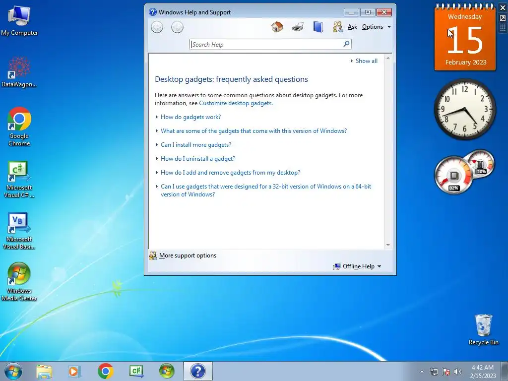This screenshot has width=508, height=381.
Task: Maximize the Windows Help and Support window
Action: coord(368,12)
